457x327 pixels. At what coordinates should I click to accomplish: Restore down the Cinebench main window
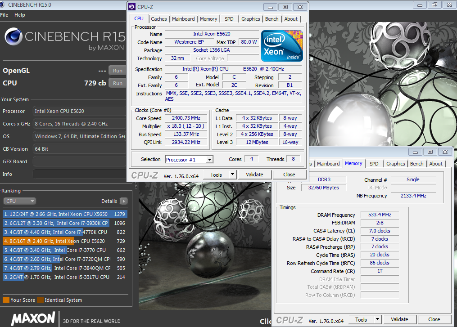[434, 4]
